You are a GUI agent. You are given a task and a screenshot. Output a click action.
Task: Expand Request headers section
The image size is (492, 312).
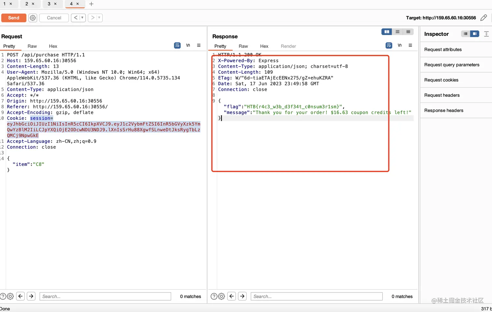coord(456,95)
